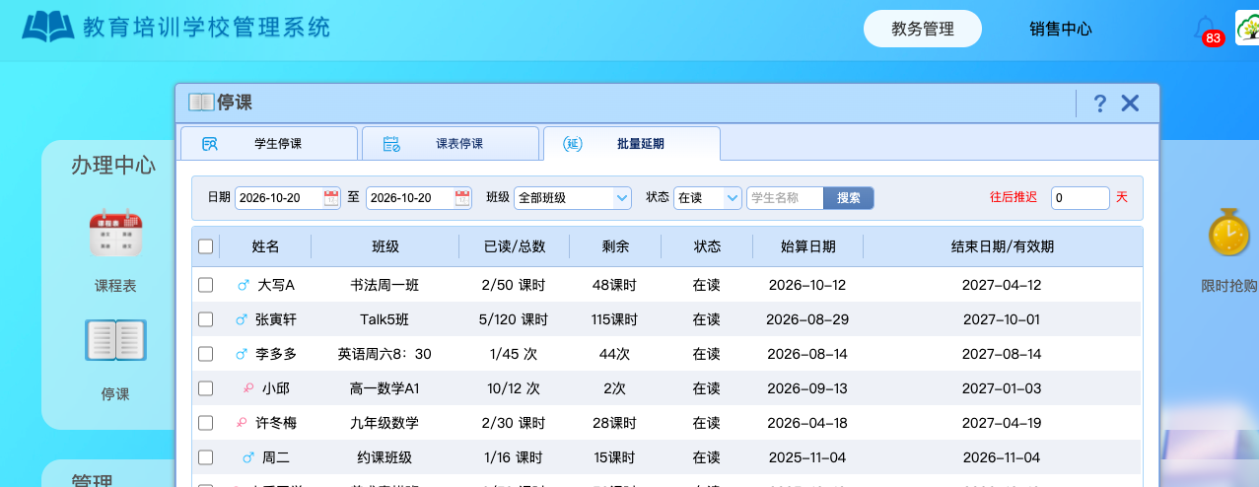Expand the 班级 全部班级 dropdown
This screenshot has width=1259, height=487.
click(573, 198)
